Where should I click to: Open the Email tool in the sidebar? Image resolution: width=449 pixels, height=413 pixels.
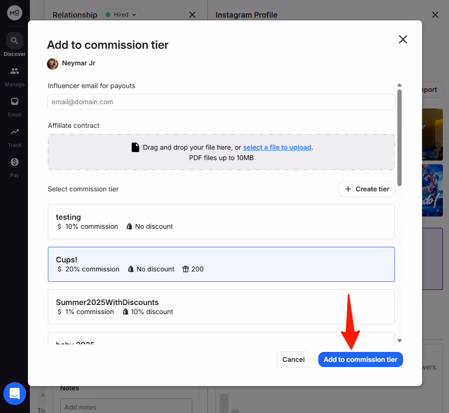[x=14, y=106]
